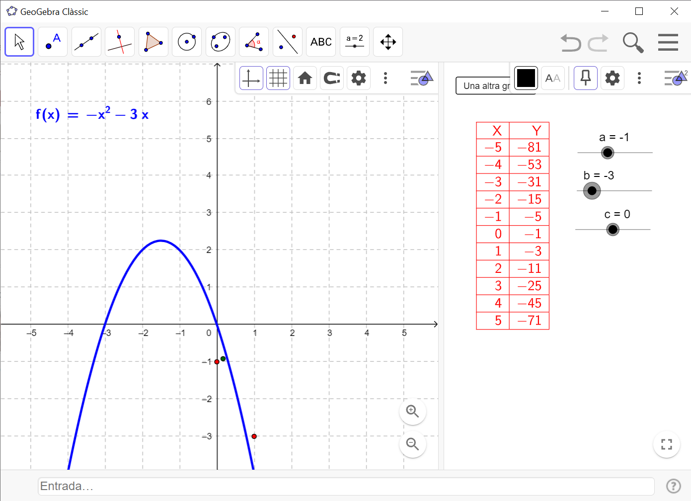Click slider a handle
691x501 pixels.
click(x=608, y=153)
